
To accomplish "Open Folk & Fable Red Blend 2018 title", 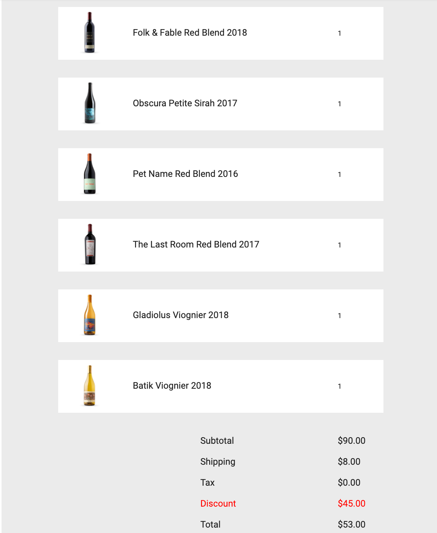I will pos(190,33).
